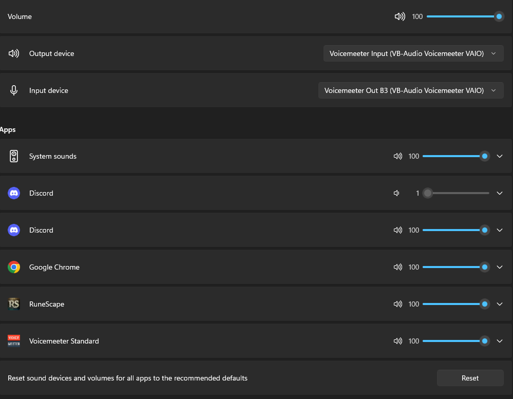Mute the master Volume speaker icon

tap(400, 16)
